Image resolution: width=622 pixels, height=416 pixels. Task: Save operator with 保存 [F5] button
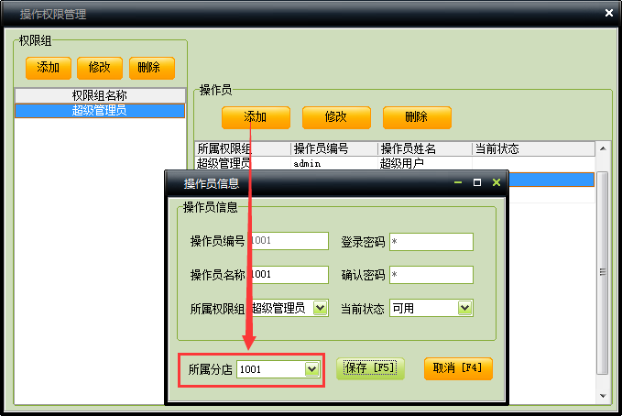[370, 368]
